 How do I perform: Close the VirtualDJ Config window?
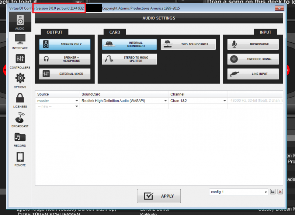coord(279,8)
